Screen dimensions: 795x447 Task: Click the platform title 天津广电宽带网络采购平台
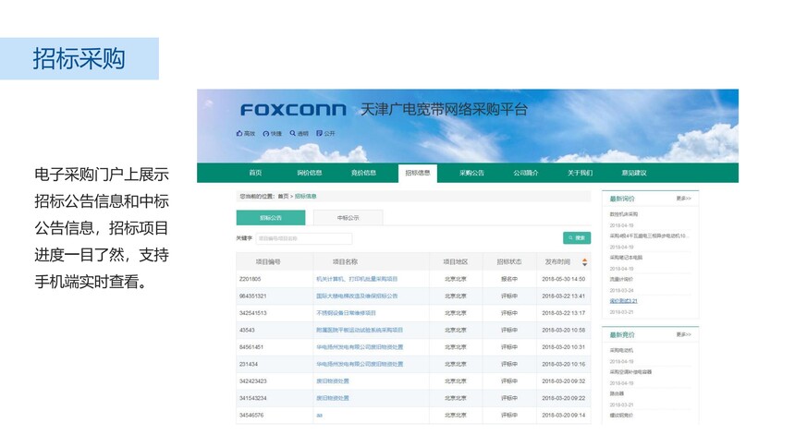[444, 110]
